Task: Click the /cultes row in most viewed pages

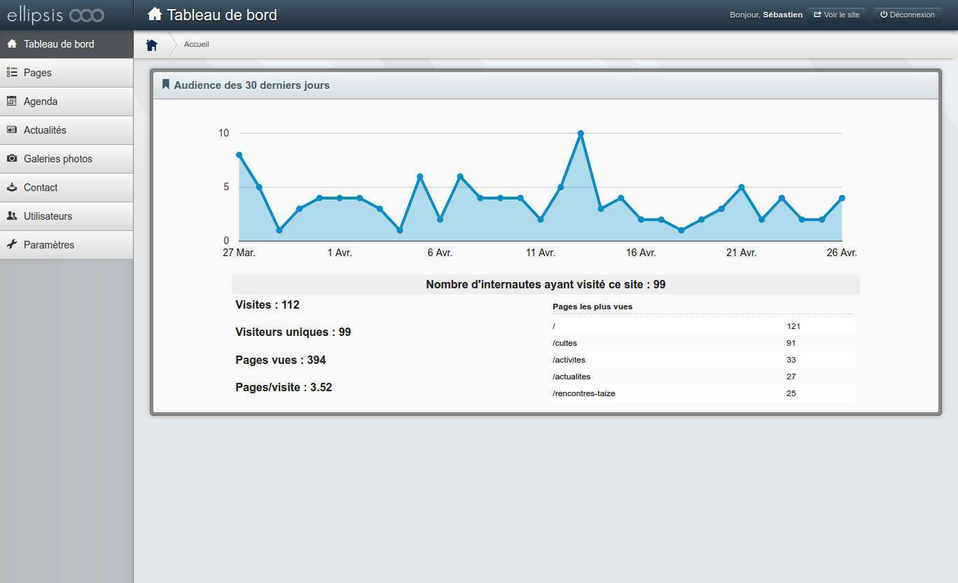Action: (x=702, y=343)
